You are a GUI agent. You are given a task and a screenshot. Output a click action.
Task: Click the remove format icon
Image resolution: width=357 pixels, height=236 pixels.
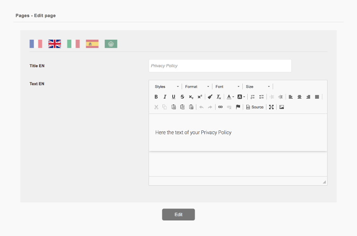(x=219, y=97)
